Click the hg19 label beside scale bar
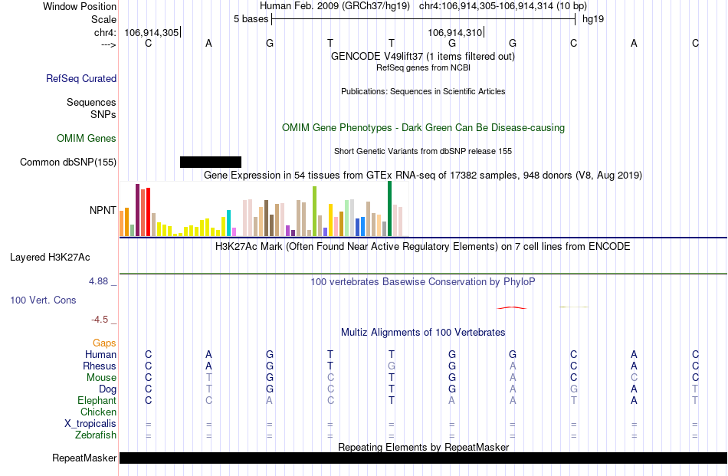Image resolution: width=728 pixels, height=476 pixels. coord(593,19)
